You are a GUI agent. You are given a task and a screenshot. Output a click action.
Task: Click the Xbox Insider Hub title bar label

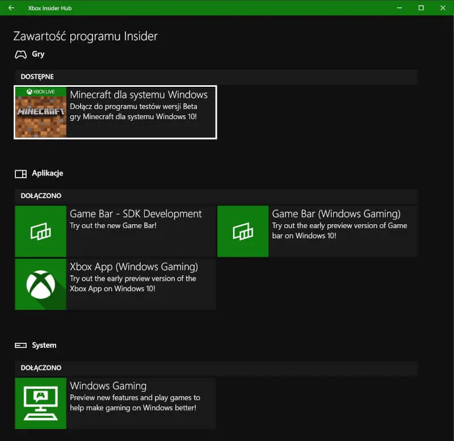(50, 8)
